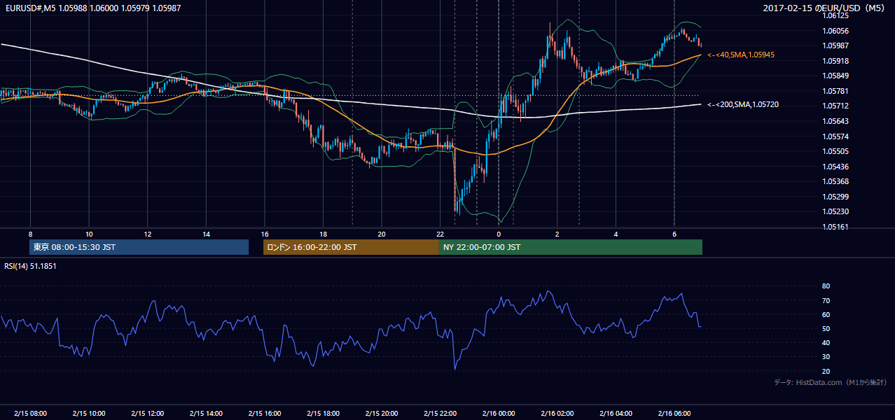Screen dimensions: 895x420
Task: Click the 東京 08:00-15:30 JST session bar
Action: pyautogui.click(x=139, y=247)
